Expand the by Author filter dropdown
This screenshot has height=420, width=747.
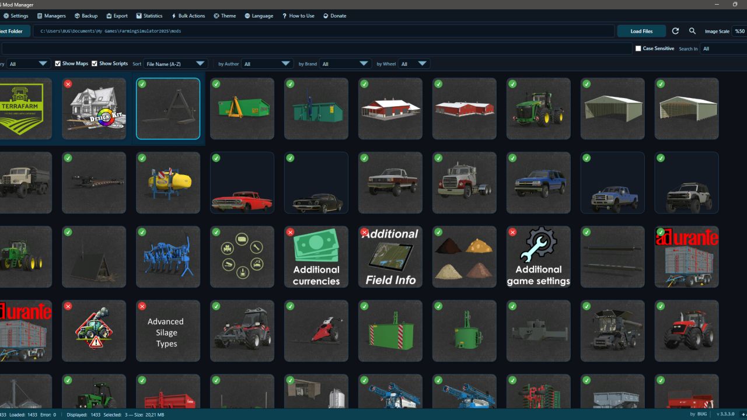(x=267, y=64)
